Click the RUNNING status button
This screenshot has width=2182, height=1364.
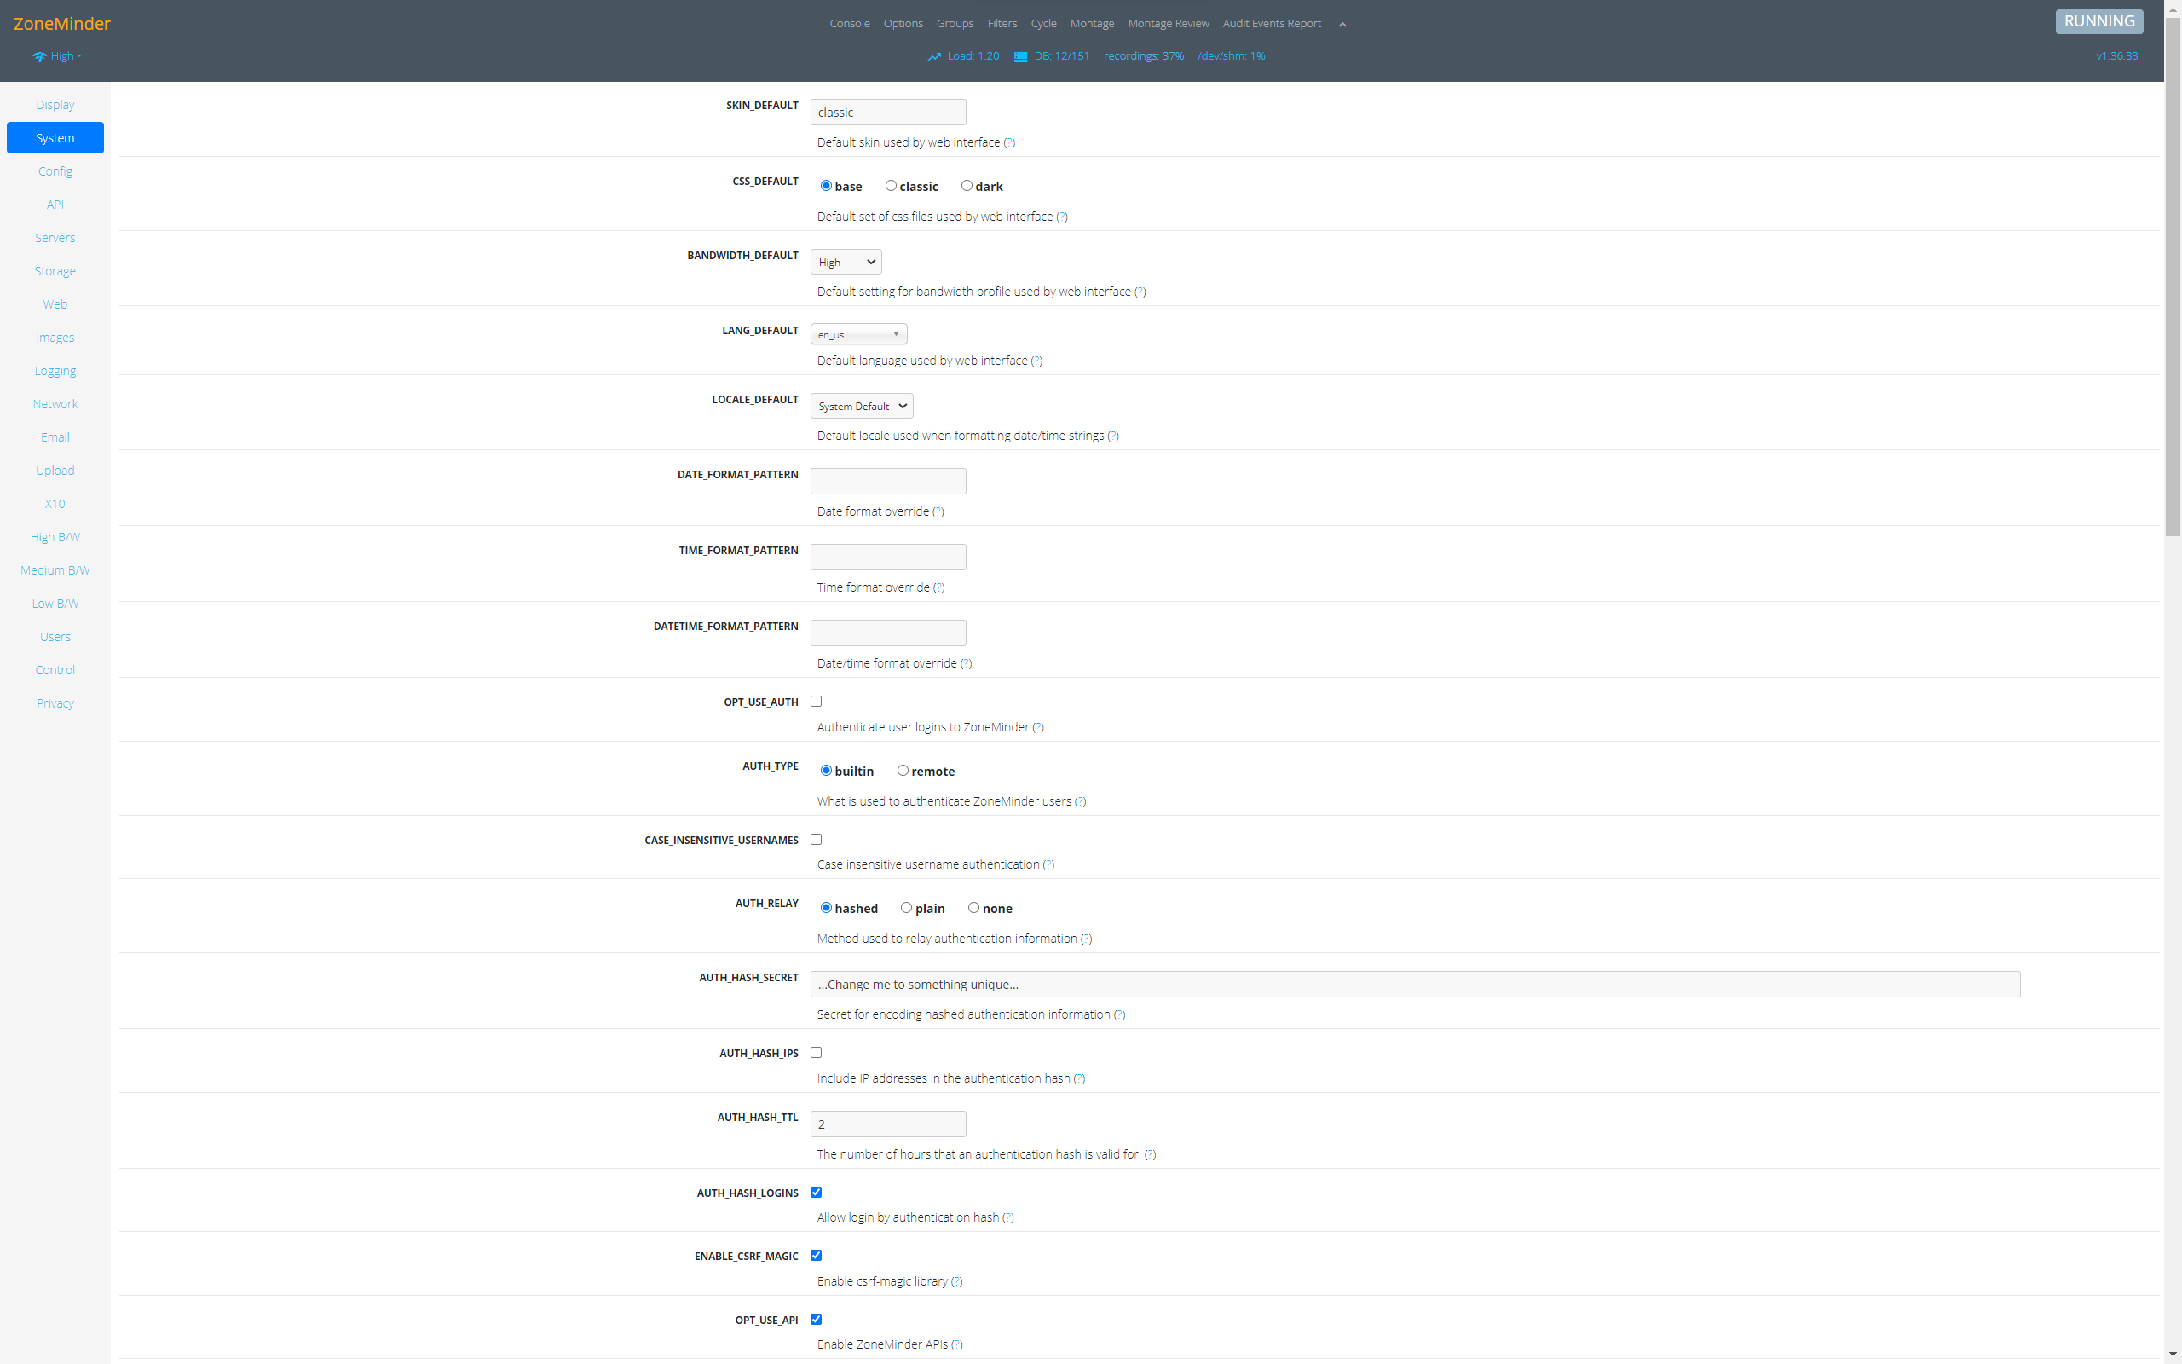2098,21
